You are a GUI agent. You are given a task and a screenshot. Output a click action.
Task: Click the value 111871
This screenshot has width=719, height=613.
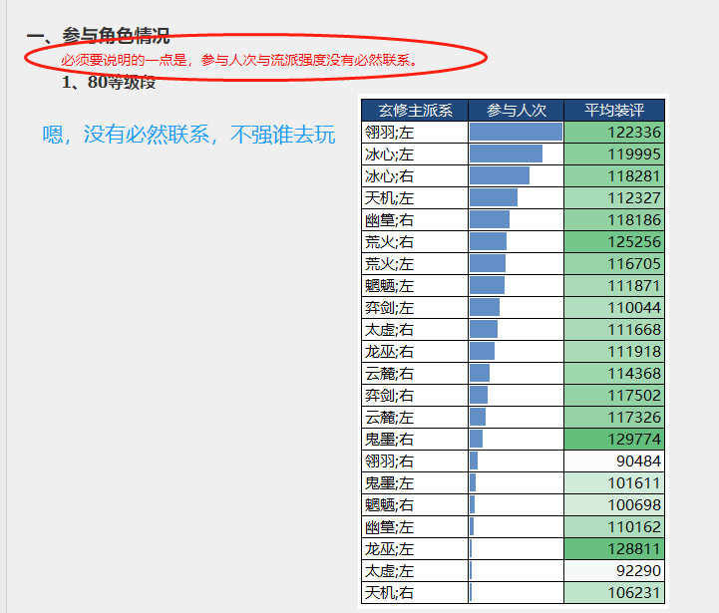point(634,286)
